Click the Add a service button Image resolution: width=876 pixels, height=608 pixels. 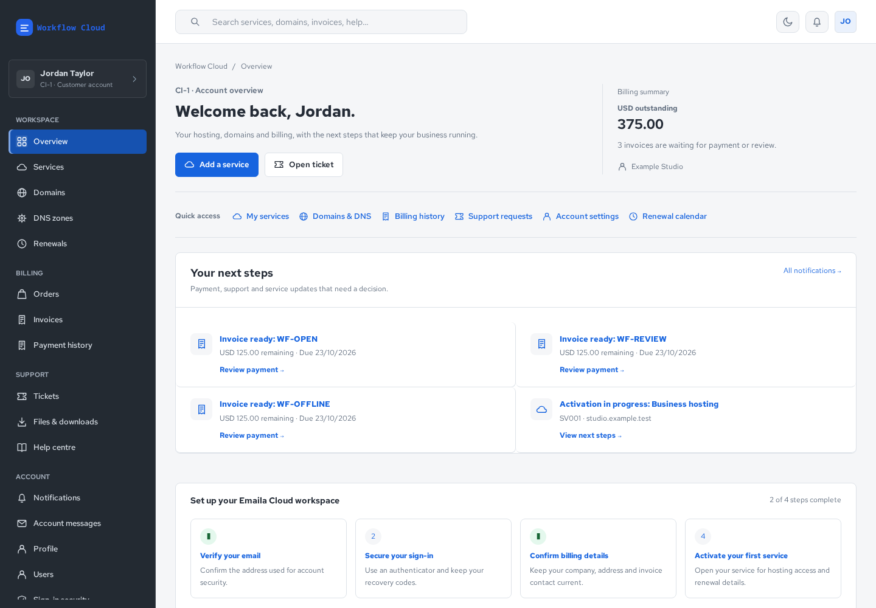click(217, 165)
